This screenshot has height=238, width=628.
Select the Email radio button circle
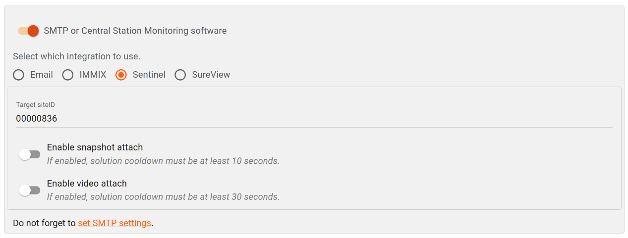tap(18, 75)
